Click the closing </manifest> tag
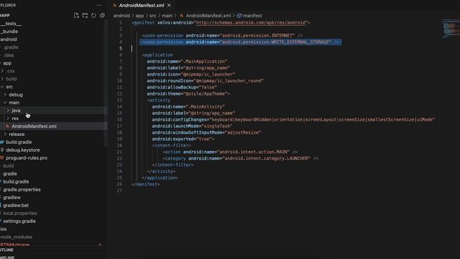Viewport: 460px width, 259px height. (146, 184)
